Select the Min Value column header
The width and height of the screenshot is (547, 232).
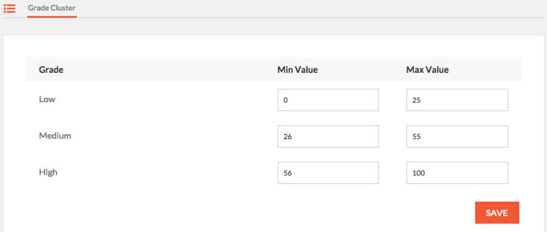297,70
